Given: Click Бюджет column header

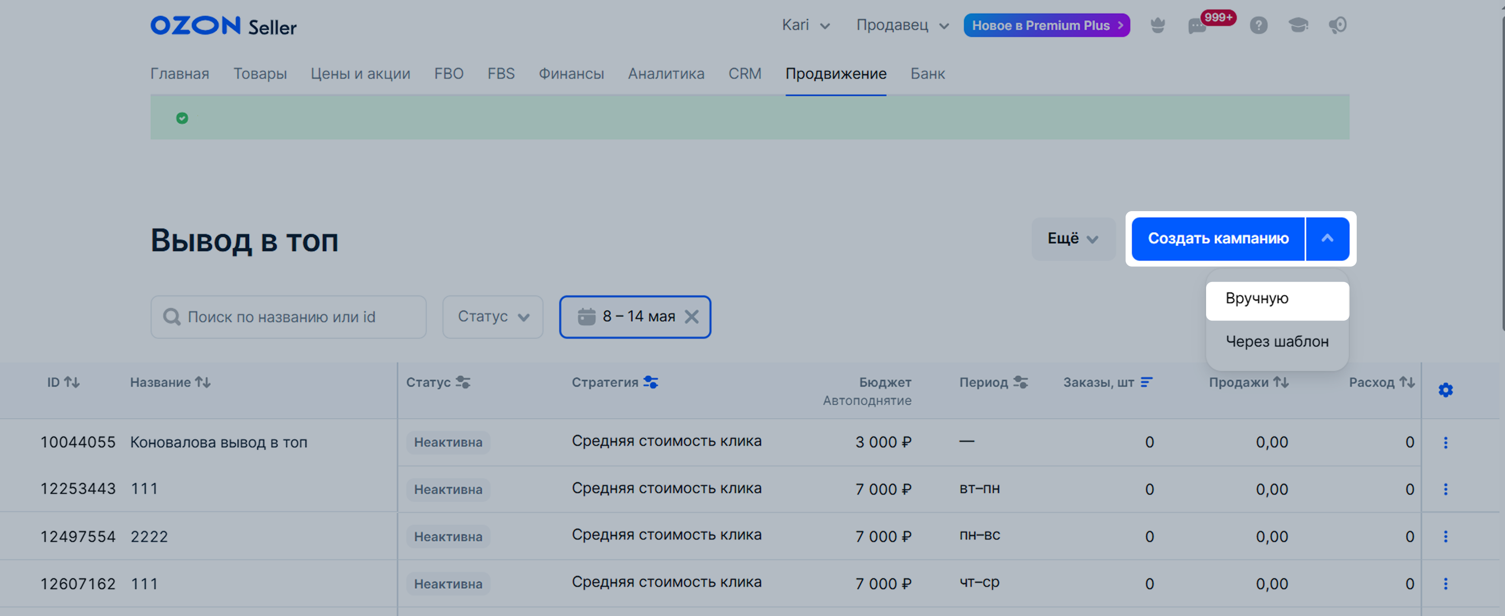Looking at the screenshot, I should tap(885, 382).
